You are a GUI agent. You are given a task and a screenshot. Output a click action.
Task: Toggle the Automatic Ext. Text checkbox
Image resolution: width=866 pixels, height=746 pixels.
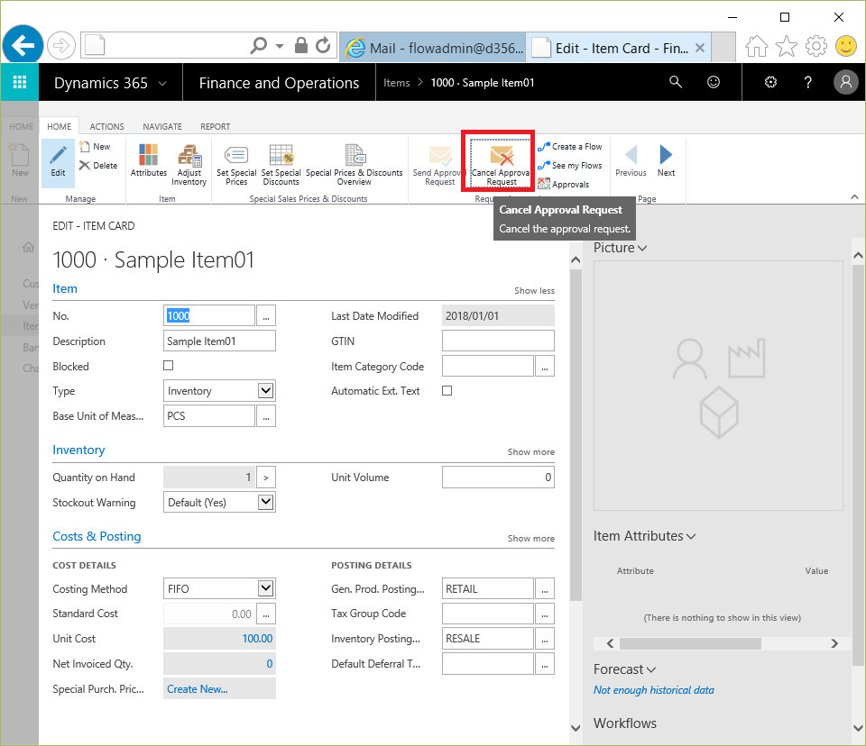[x=447, y=391]
